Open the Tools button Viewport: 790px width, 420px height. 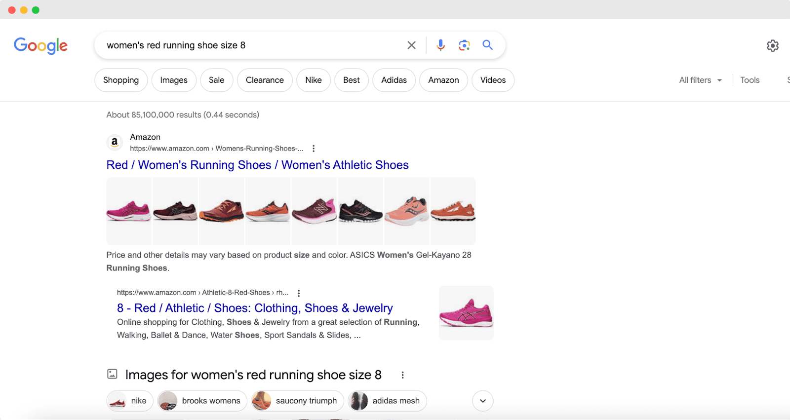click(750, 80)
